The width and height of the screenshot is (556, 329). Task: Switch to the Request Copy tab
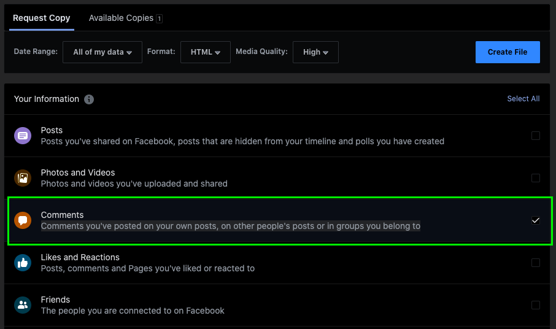(42, 18)
